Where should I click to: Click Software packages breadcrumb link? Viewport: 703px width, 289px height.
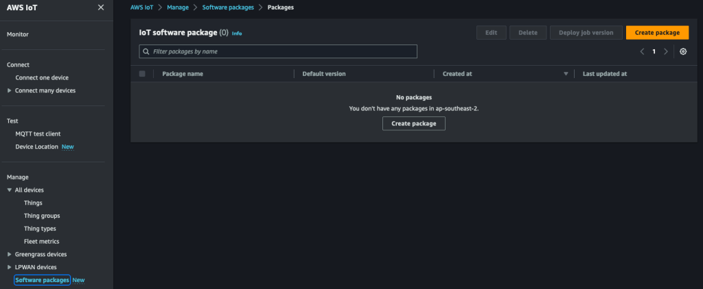[228, 8]
